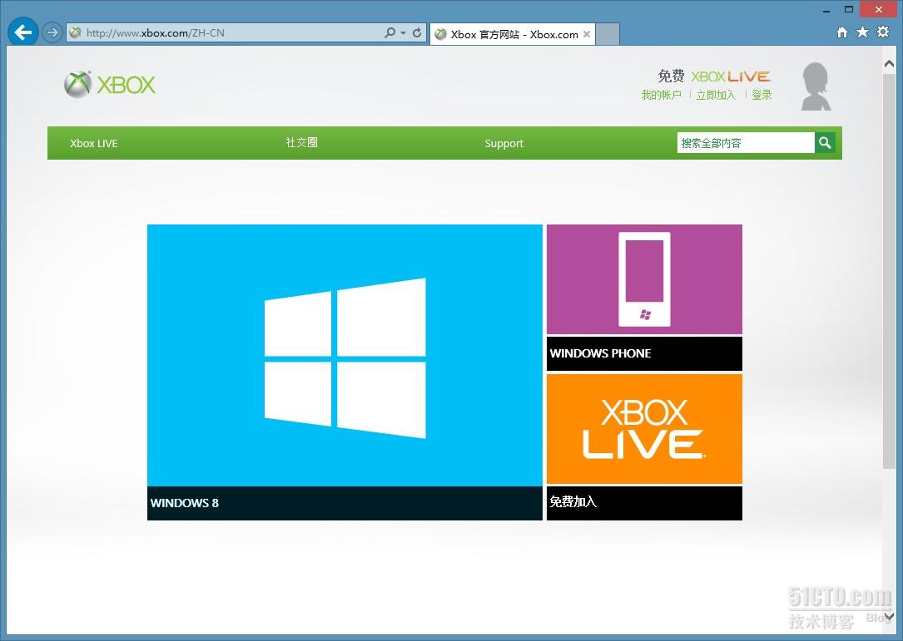Close the Xbox 官方网站 tab

(x=586, y=35)
